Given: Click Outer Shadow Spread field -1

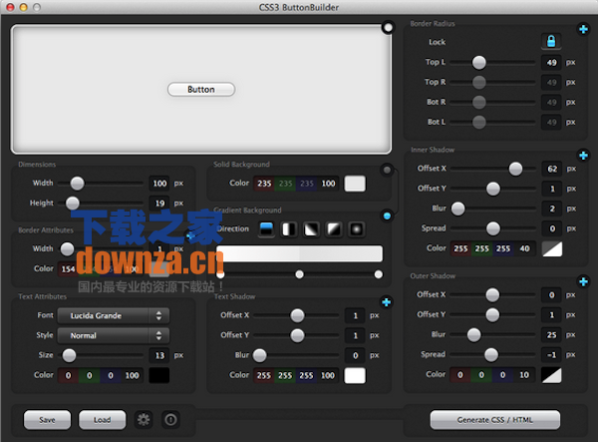Looking at the screenshot, I should [x=551, y=355].
